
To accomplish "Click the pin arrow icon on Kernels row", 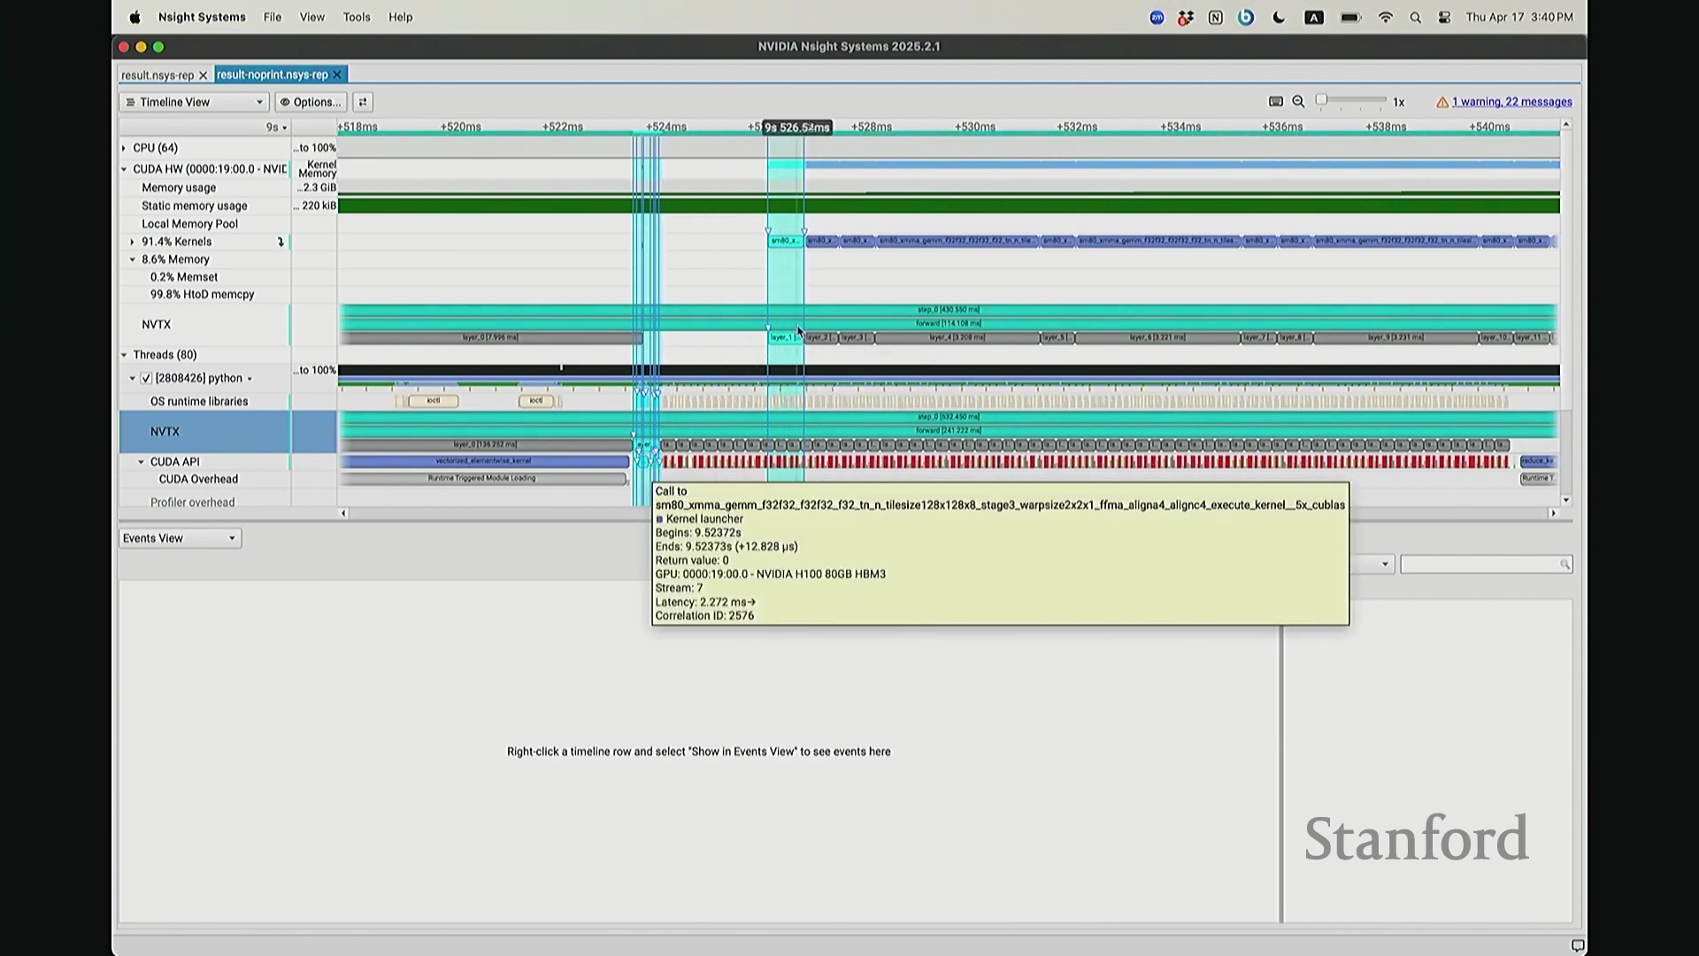I will point(281,242).
